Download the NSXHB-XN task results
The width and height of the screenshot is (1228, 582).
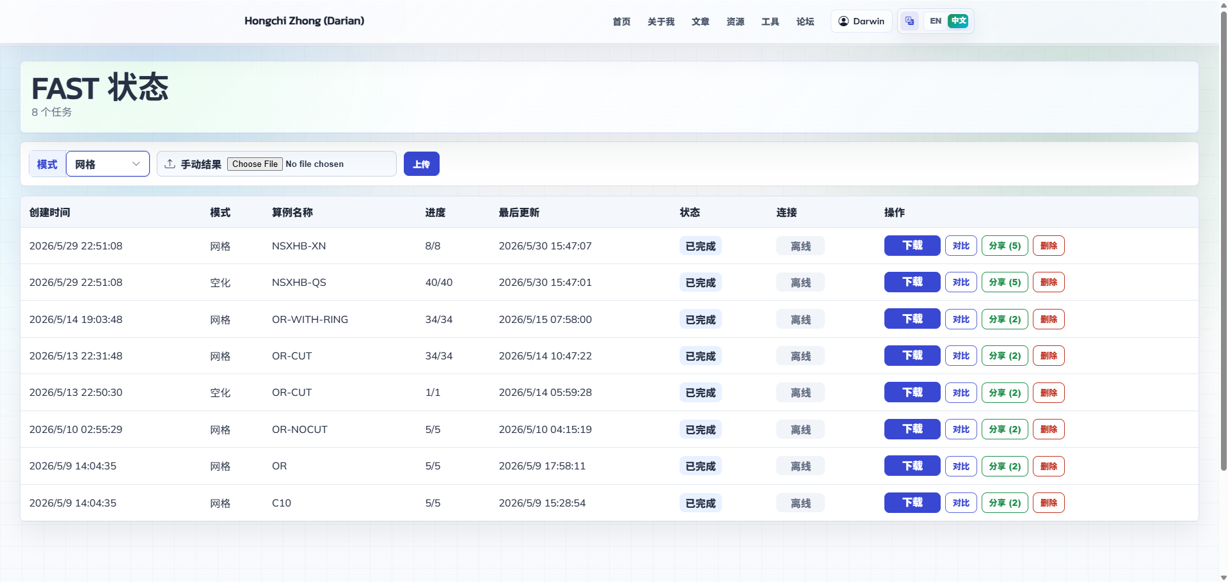[x=912, y=246]
